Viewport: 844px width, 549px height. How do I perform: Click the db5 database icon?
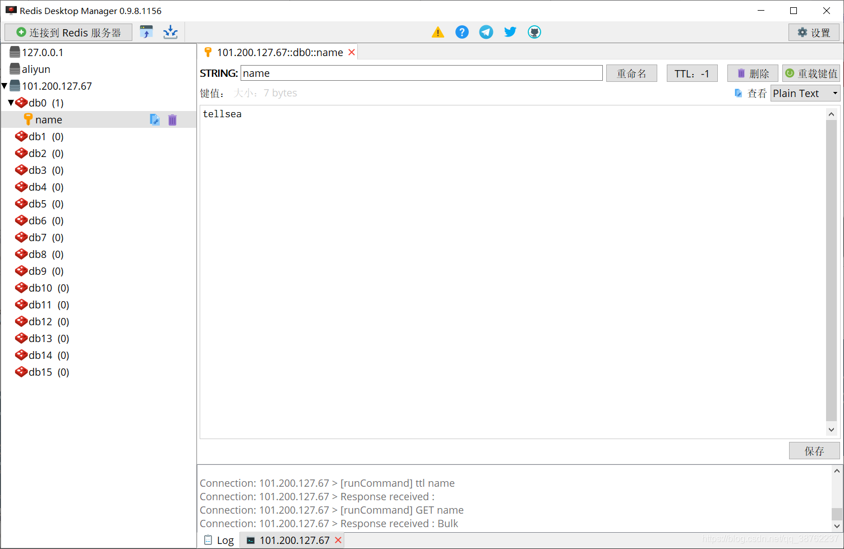click(21, 204)
